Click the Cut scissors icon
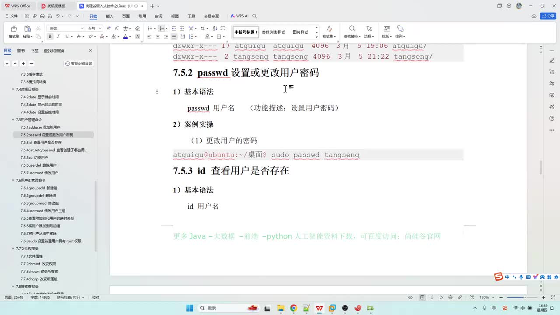Viewport: 560px width, 315px height. pyautogui.click(x=38, y=28)
